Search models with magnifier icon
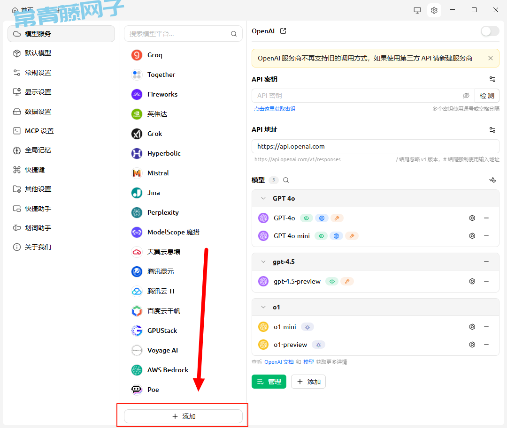This screenshot has height=428, width=507. (286, 180)
